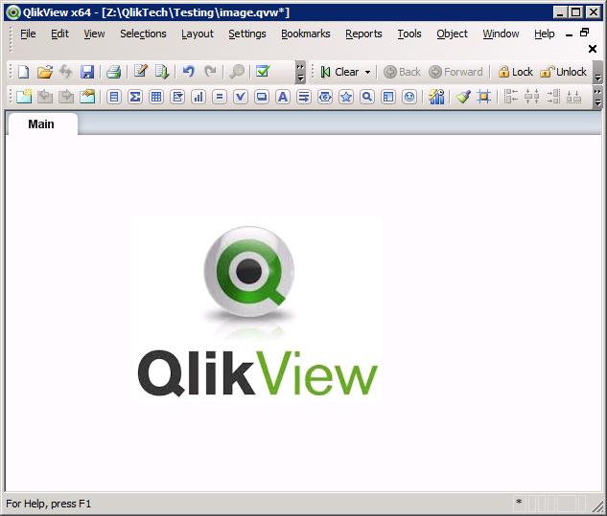Open design toolbar overflow options arrow
Image resolution: width=607 pixels, height=516 pixels.
coord(598,97)
